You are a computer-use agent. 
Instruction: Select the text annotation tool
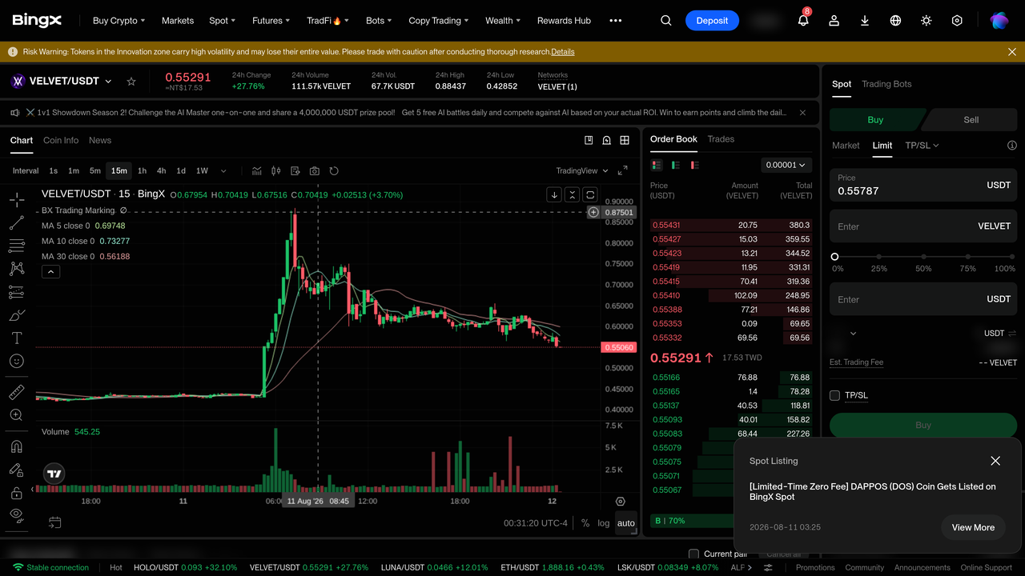point(17,338)
